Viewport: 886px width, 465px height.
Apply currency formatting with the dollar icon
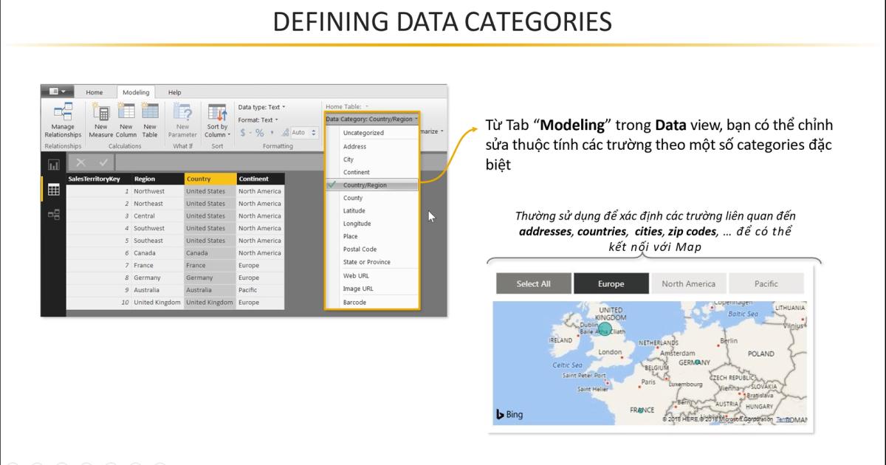coord(243,131)
